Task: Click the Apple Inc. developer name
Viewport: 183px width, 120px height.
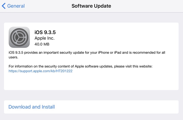Action: click(44, 38)
